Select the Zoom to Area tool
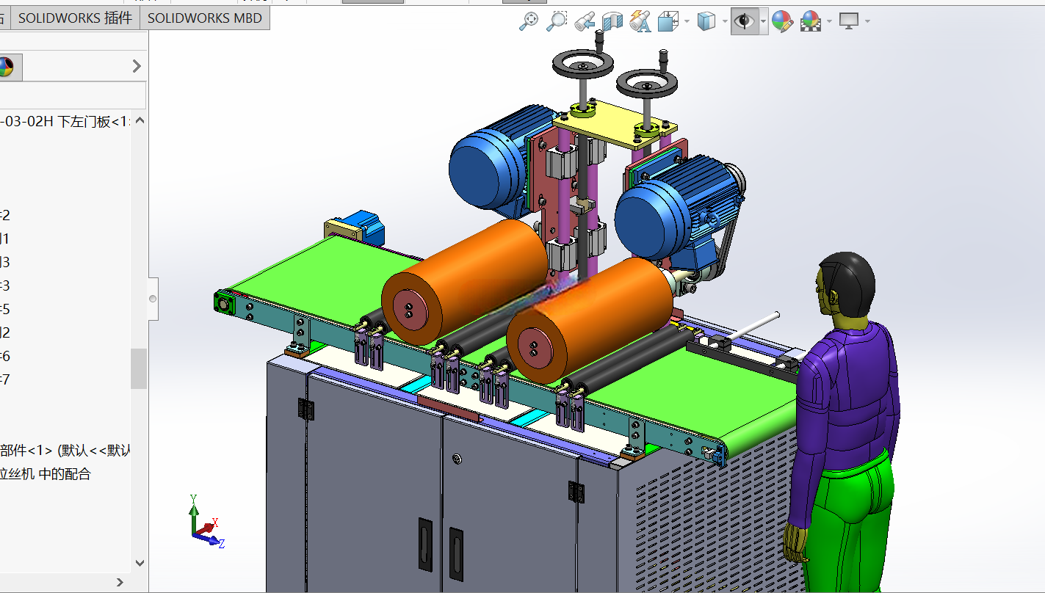1045x593 pixels. point(557,22)
